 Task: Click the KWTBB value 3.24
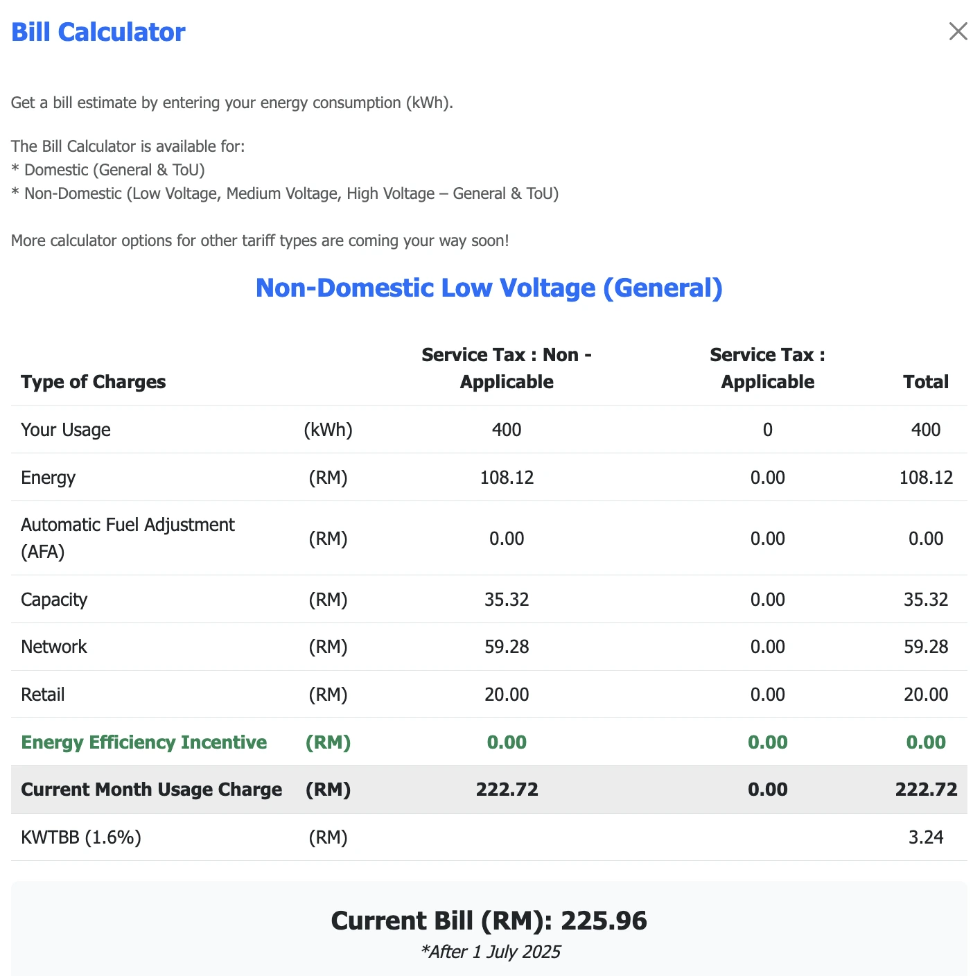coord(926,837)
